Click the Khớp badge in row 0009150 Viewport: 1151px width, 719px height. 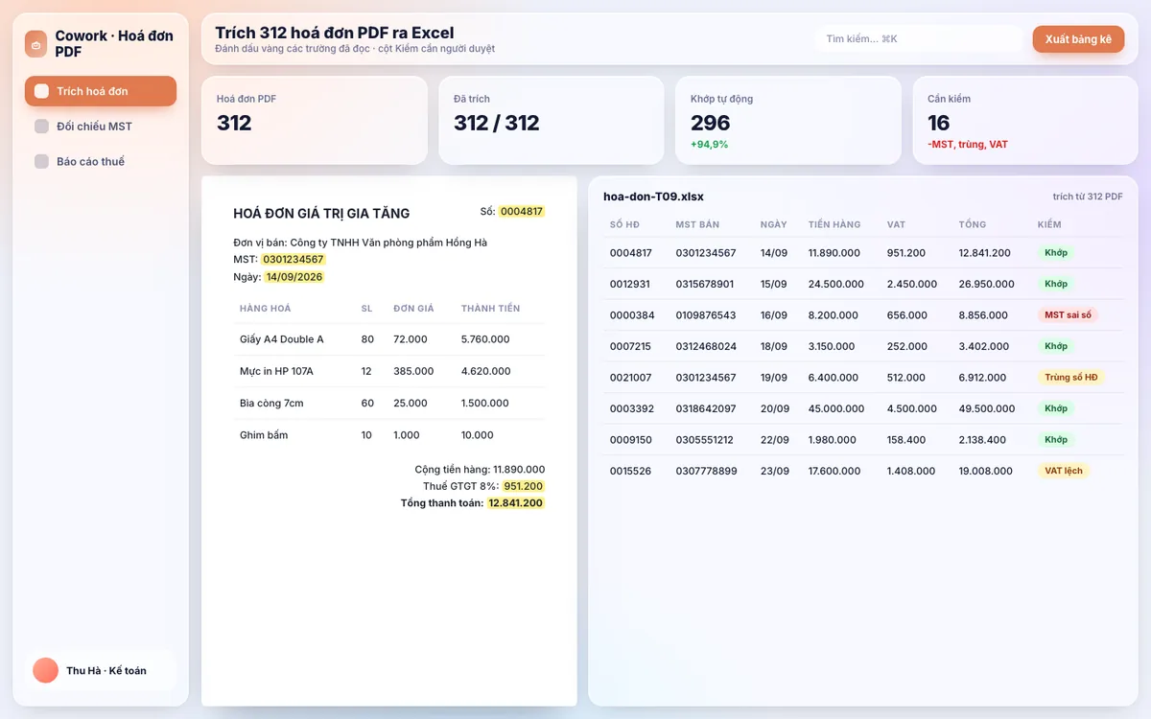point(1056,439)
